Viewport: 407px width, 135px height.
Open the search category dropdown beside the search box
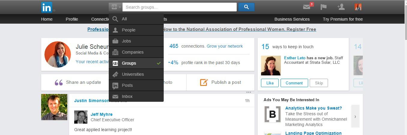coord(116,7)
